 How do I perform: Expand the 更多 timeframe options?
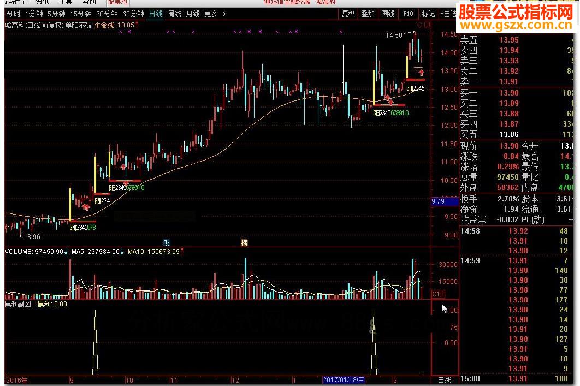tap(215, 14)
